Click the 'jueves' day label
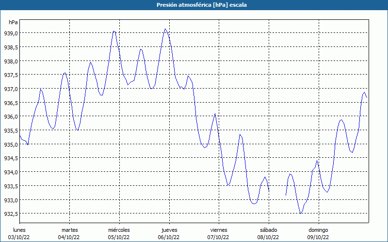Viewport: 388px width, 242px height. (169, 230)
